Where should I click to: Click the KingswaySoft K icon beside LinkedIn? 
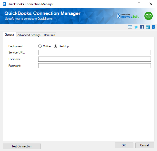[x=154, y=27]
